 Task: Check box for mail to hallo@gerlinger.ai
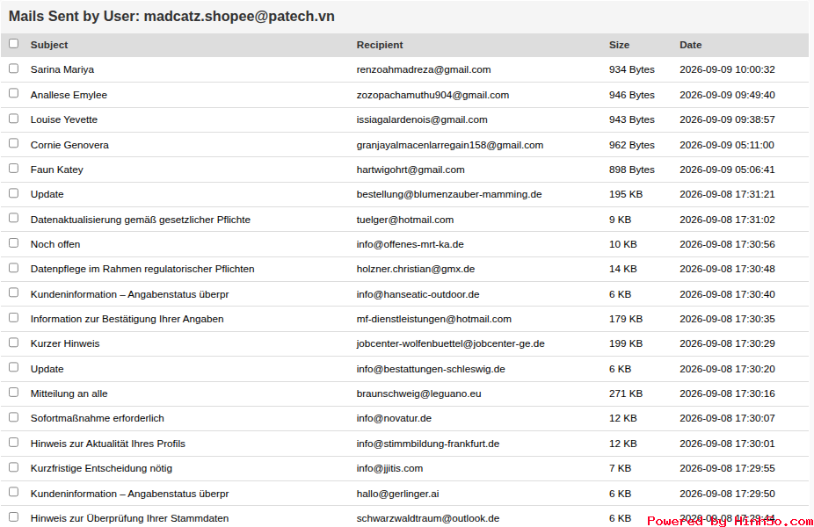13,492
